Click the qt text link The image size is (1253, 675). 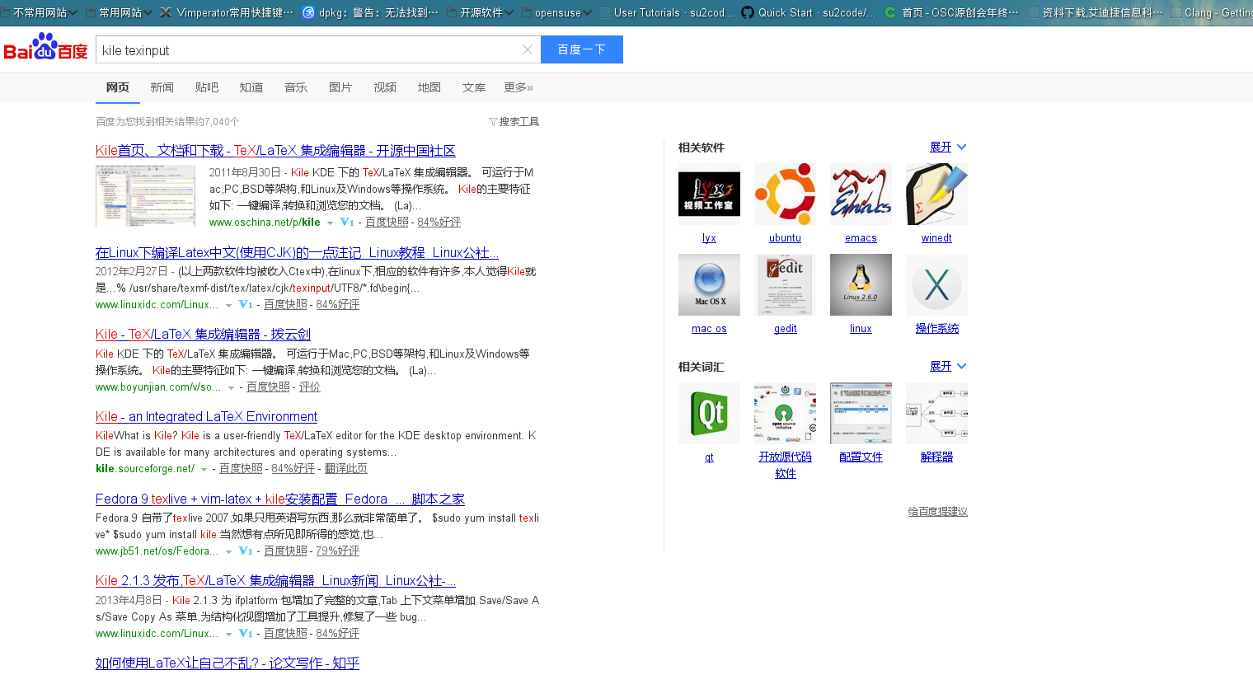[x=709, y=457]
